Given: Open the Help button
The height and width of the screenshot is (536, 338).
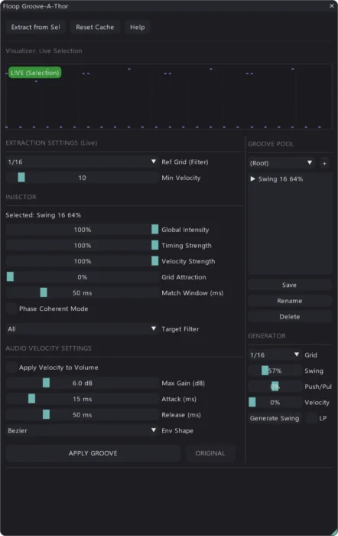Looking at the screenshot, I should [x=137, y=27].
